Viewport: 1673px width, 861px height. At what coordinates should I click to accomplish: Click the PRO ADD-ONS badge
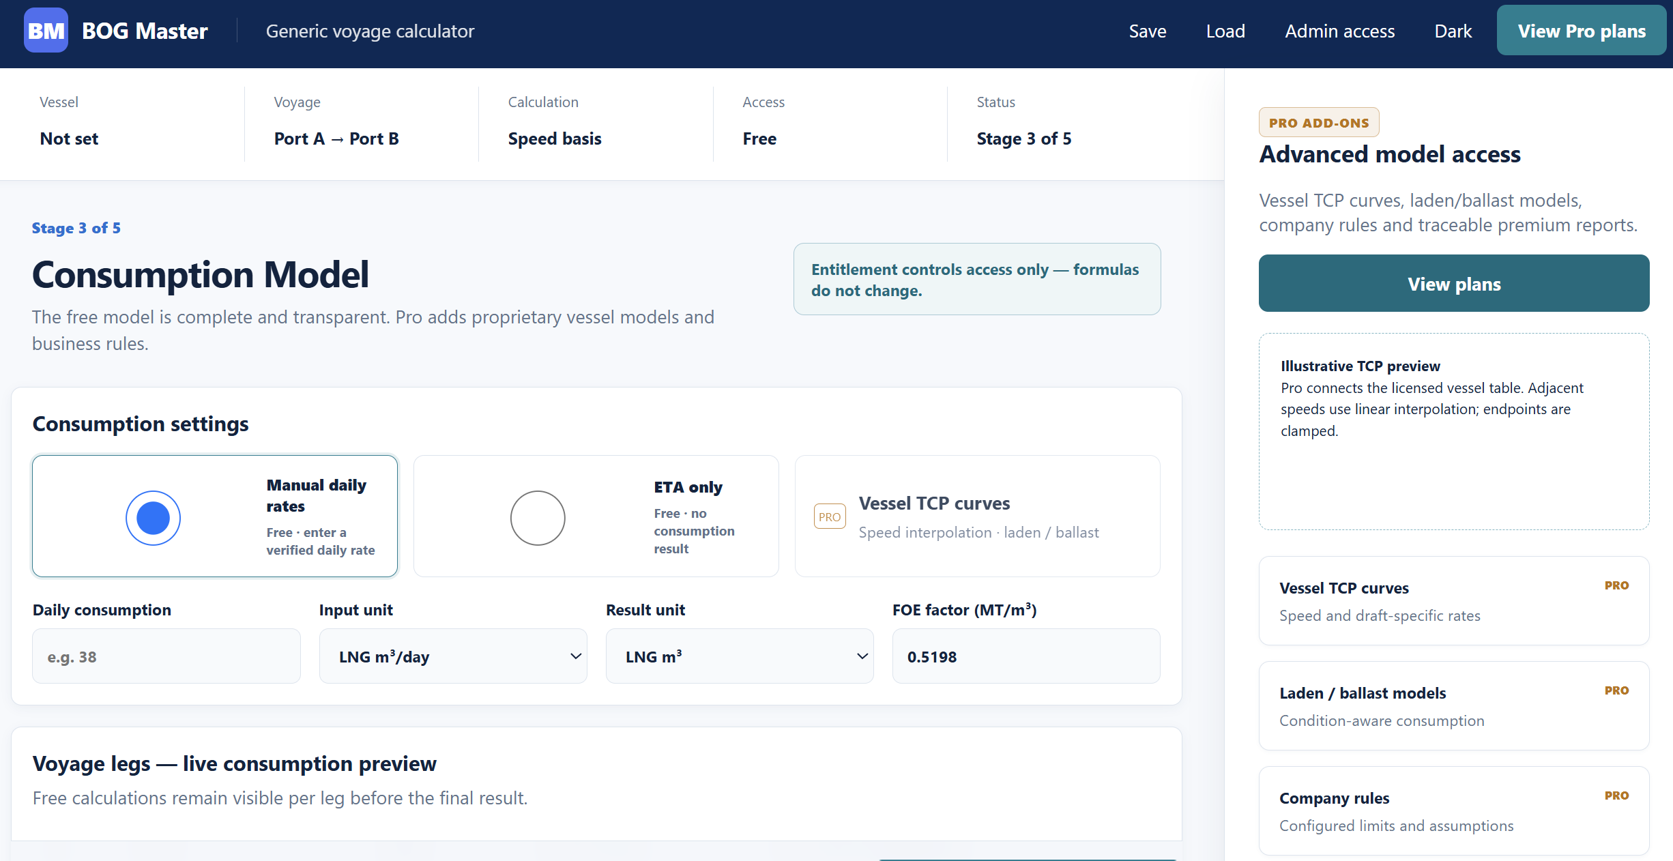pyautogui.click(x=1319, y=123)
